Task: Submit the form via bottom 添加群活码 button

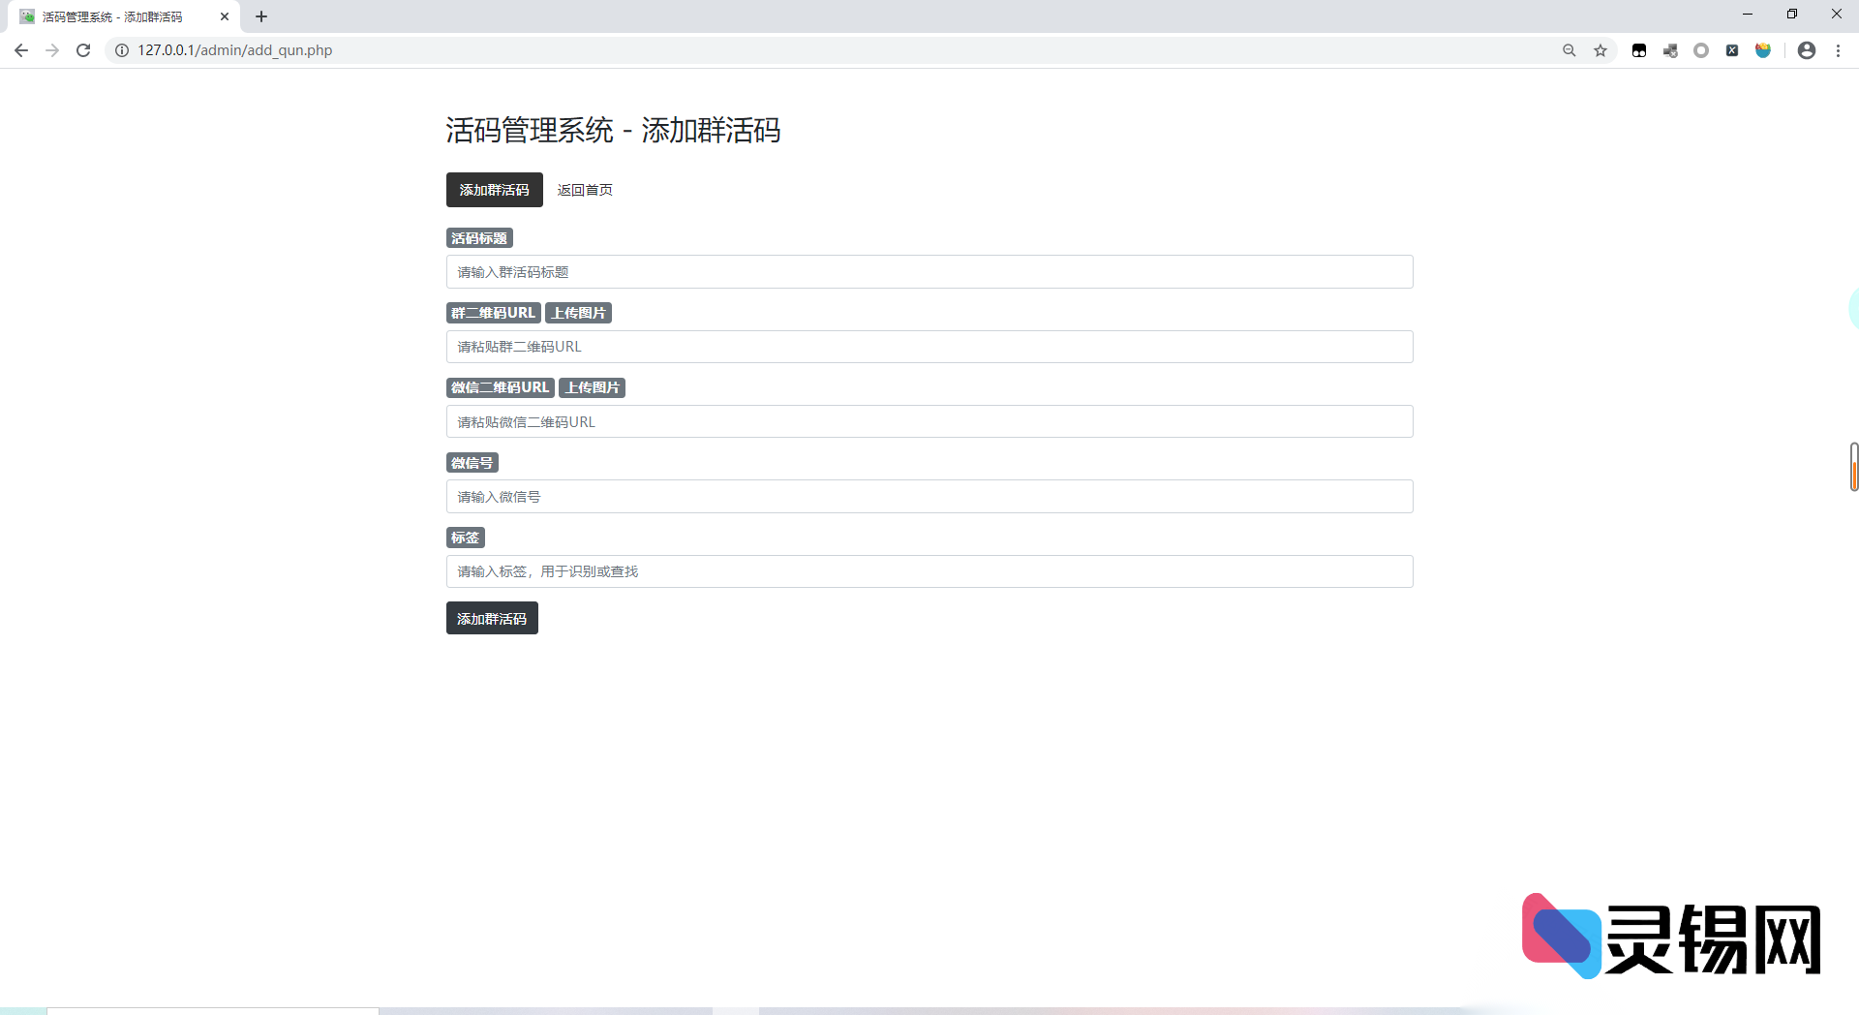Action: 492,618
